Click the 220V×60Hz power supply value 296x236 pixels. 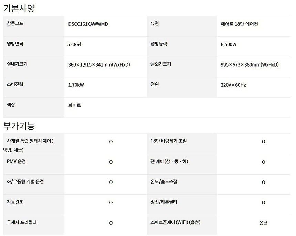point(233,85)
